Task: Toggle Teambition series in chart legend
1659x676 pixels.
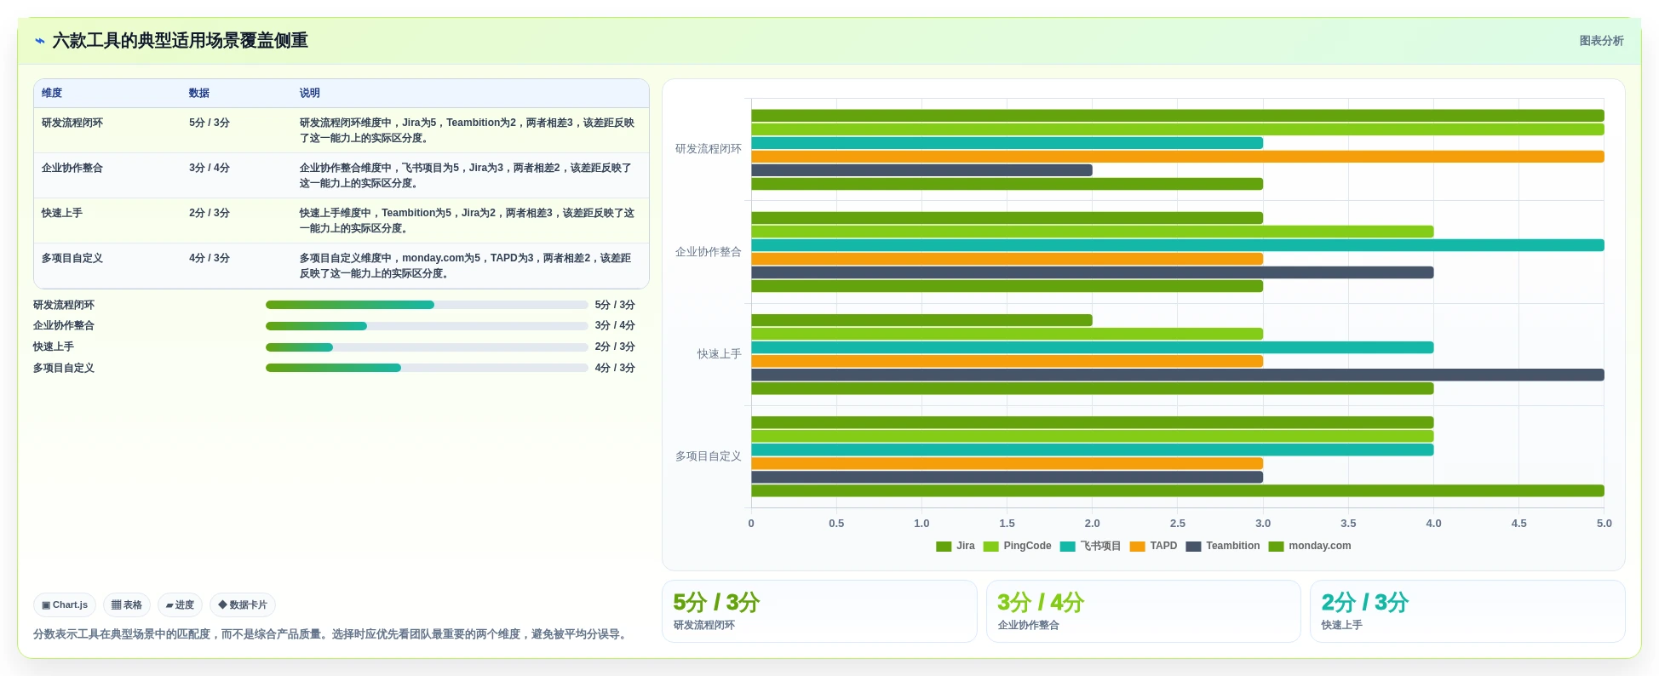Action: click(1223, 547)
